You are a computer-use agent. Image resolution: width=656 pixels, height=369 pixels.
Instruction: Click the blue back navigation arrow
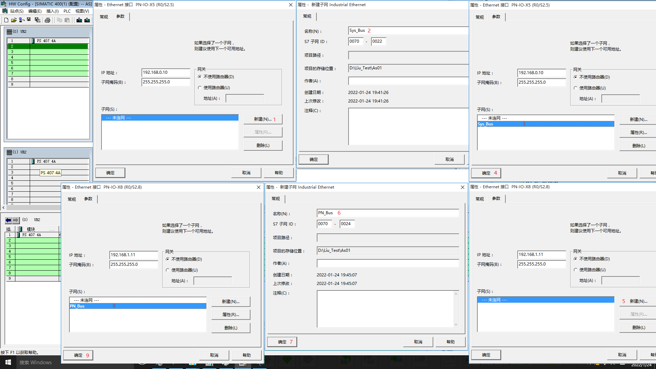8,220
